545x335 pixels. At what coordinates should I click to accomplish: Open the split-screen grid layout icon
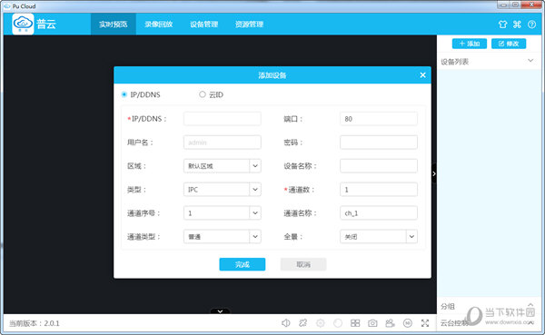(x=355, y=323)
